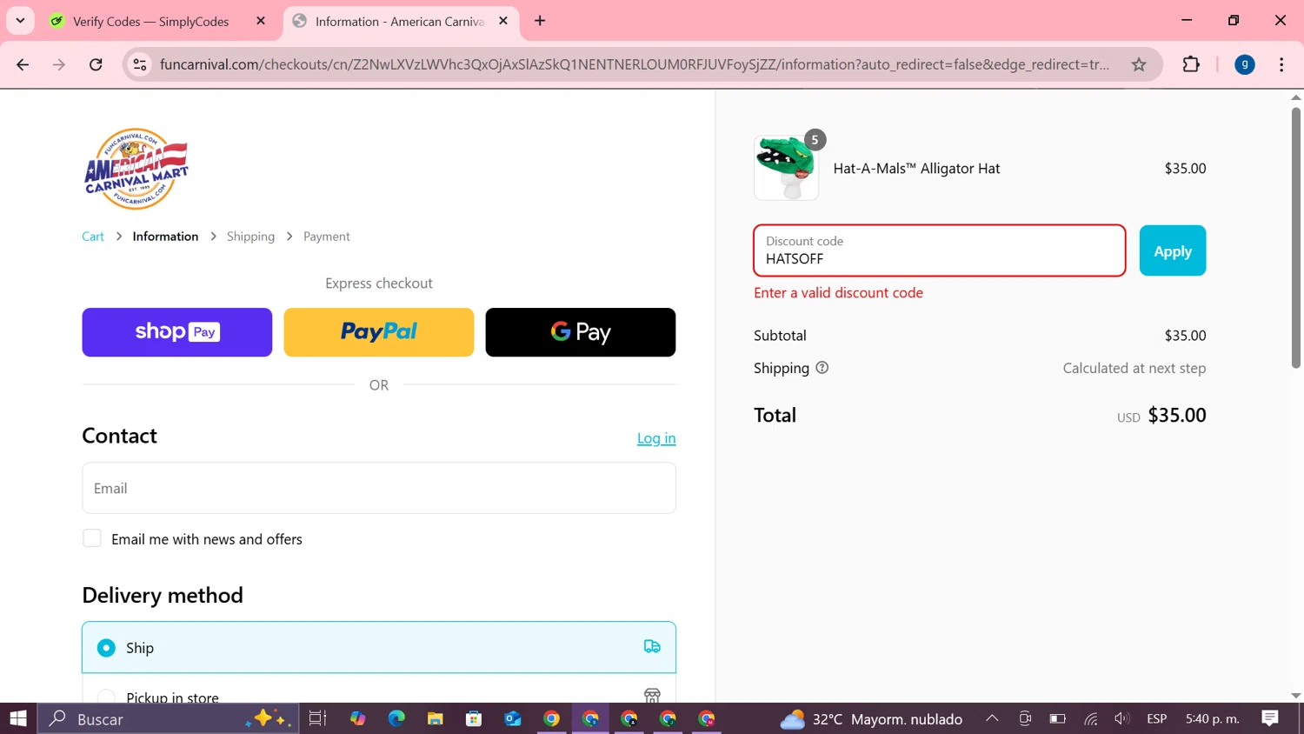Open Wi-Fi network settings icon
This screenshot has height=734, width=1304.
[x=1090, y=718]
